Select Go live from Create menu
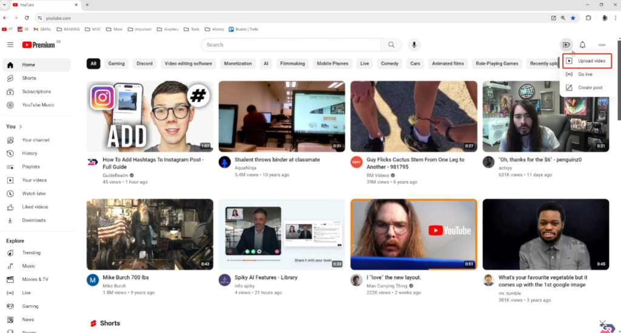Screen dimensions: 621x333 click(x=587, y=74)
